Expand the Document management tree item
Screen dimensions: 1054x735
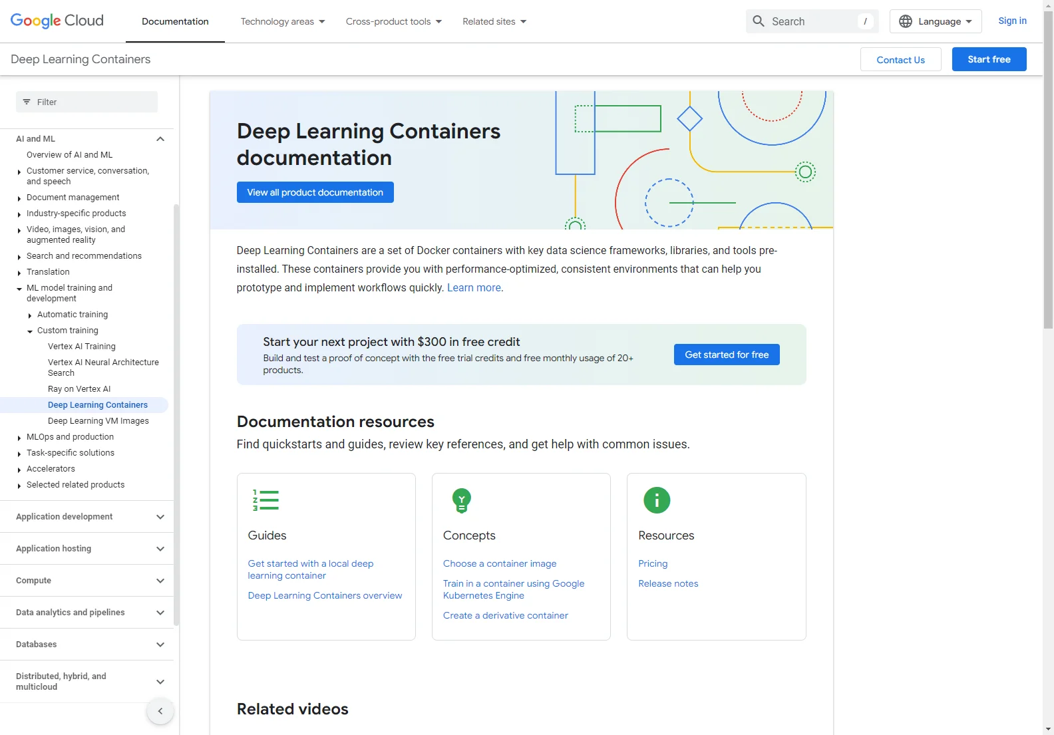[19, 198]
